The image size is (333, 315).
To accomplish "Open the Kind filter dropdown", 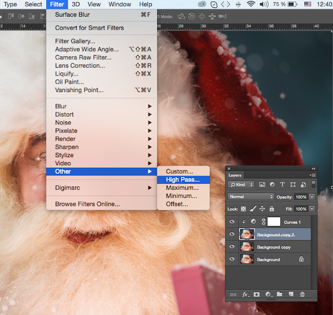I will pyautogui.click(x=241, y=184).
